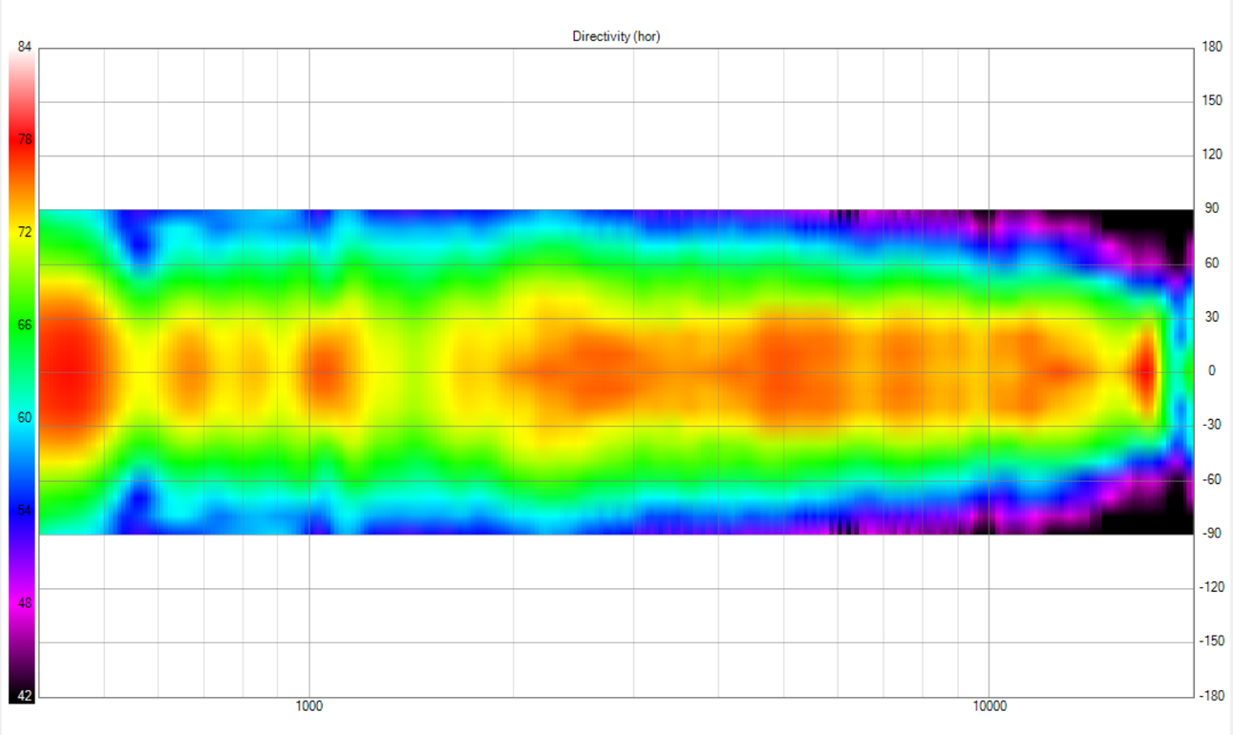Viewport: 1233px width, 735px height.
Task: Click the 120 degree angle axis label
Action: click(1213, 155)
